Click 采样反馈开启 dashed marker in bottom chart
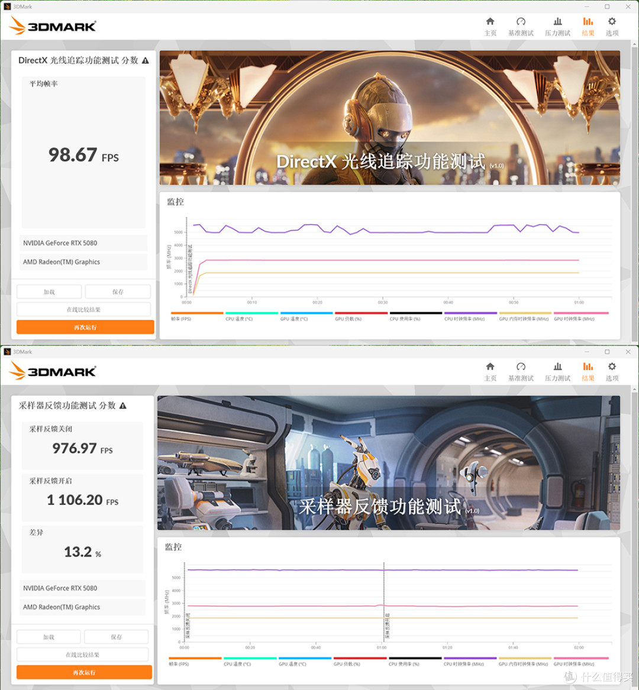Screen dimensions: 639x690 pyautogui.click(x=384, y=602)
